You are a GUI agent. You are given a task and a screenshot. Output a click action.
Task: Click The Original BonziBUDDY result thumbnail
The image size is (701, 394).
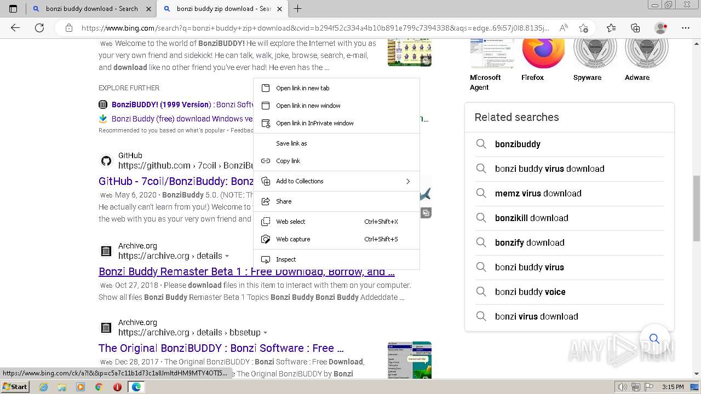(x=410, y=360)
